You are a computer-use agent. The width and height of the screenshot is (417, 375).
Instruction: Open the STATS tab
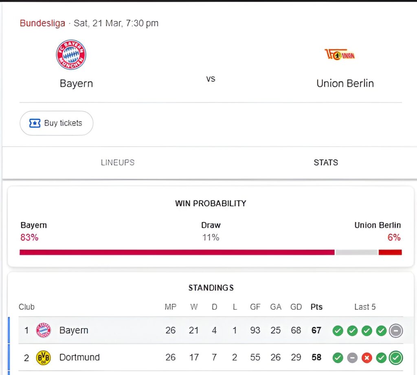[326, 162]
